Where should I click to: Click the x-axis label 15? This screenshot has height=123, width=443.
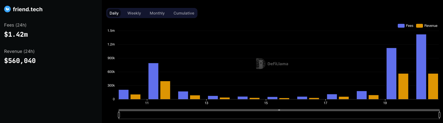(x=266, y=103)
